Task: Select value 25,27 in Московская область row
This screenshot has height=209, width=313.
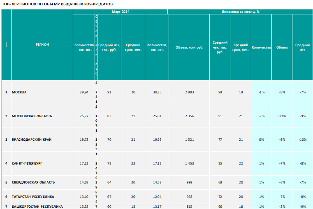Action: pyautogui.click(x=84, y=116)
